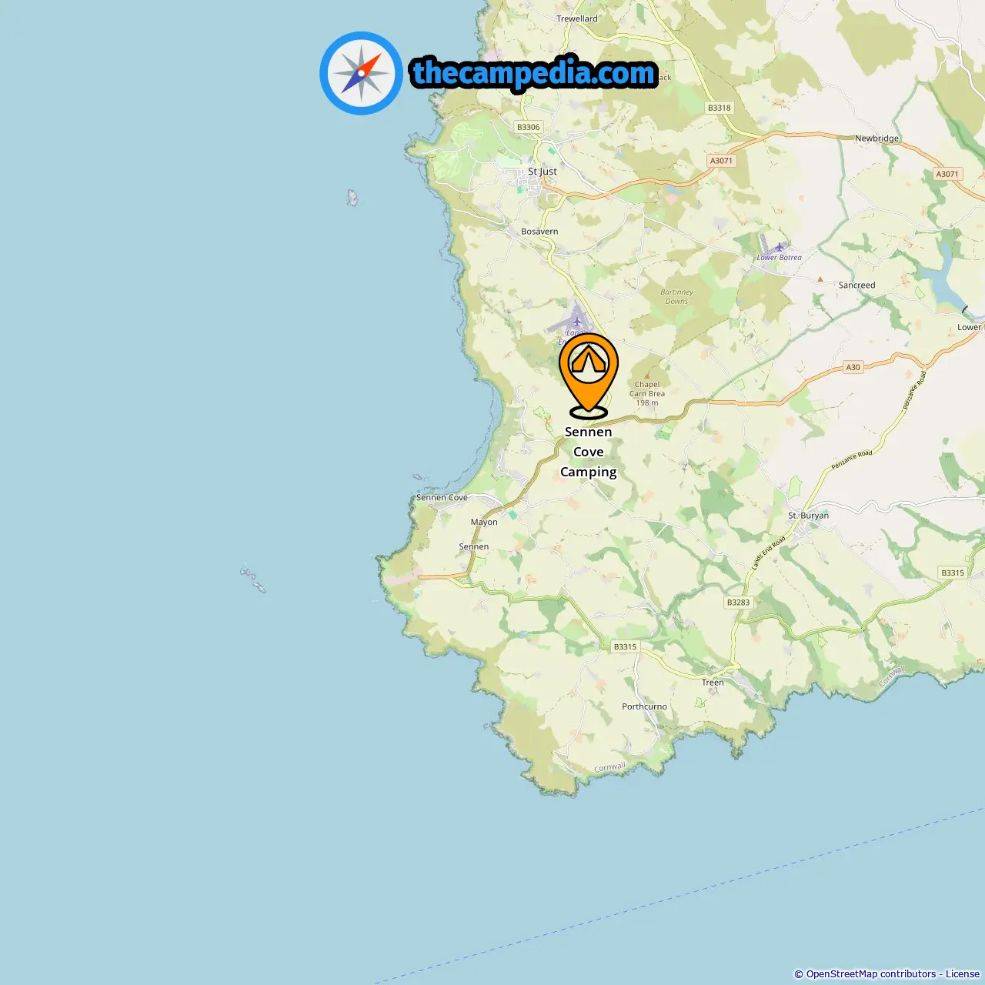
Task: Click the B3283 road shield
Action: [x=738, y=603]
